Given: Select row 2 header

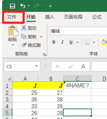Looking at the screenshot, I should click(7, 92).
